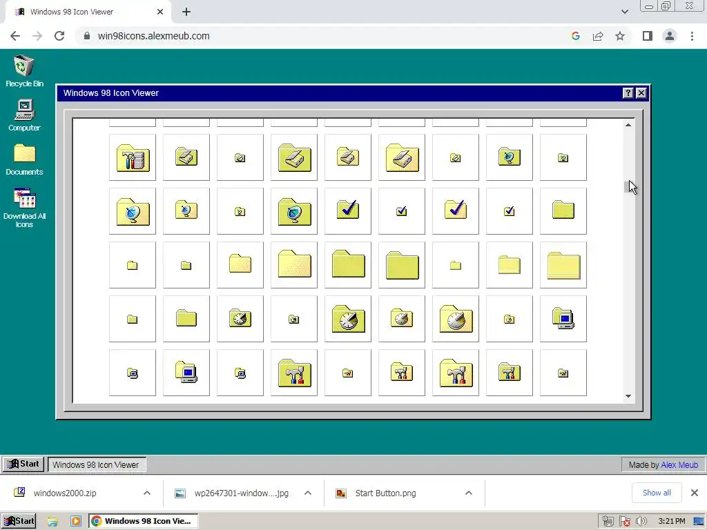Viewport: 707px width, 530px height.
Task: Launch the file explorer quick launch icon
Action: tap(52, 522)
